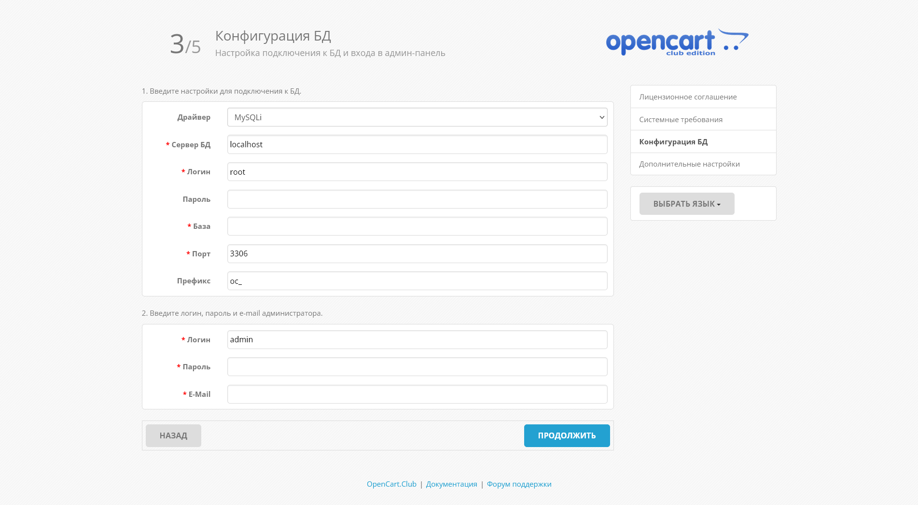The height and width of the screenshot is (505, 918).
Task: Click the Сервер БД field containing localhost
Action: 417,144
